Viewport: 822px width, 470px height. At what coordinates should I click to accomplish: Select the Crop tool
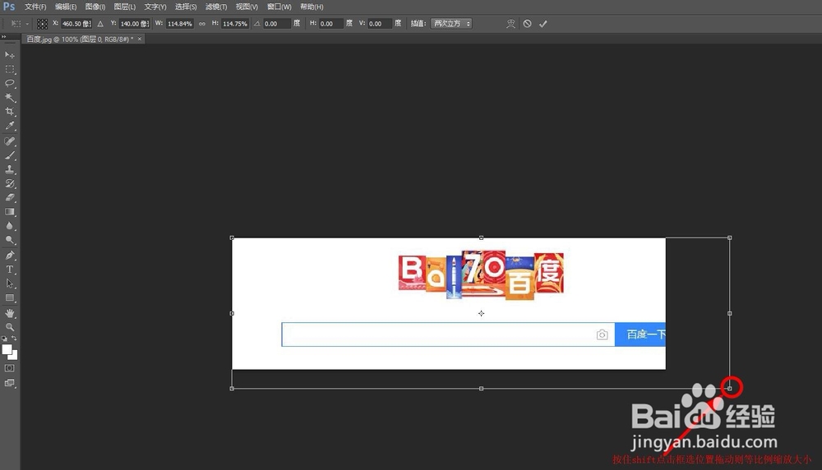[9, 112]
